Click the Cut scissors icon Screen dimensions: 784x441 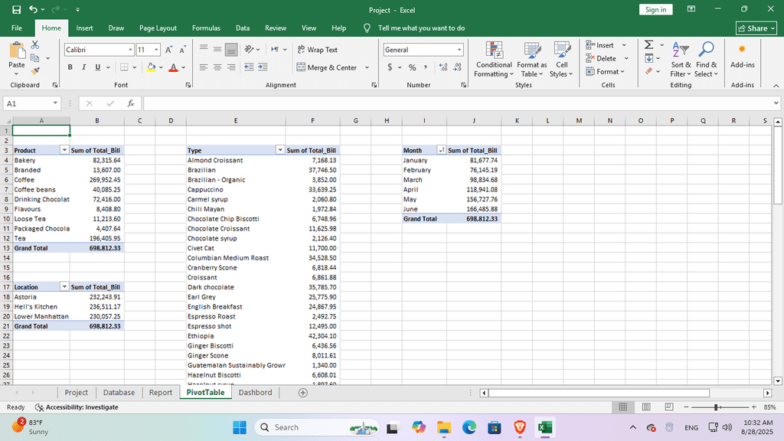tap(34, 46)
